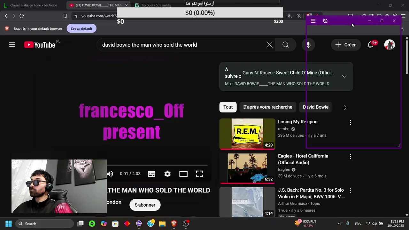Image resolution: width=409 pixels, height=230 pixels.
Task: Select the David Bowie filter chip
Action: [316, 107]
